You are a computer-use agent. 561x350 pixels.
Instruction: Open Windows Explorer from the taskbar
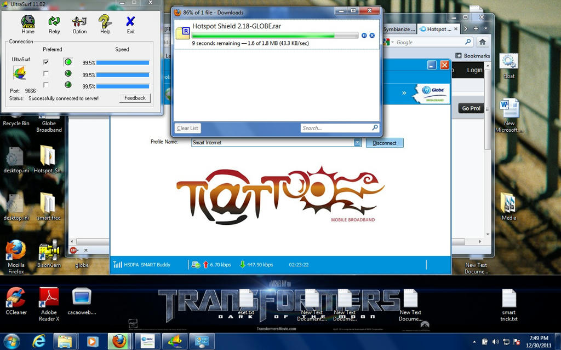click(x=65, y=341)
